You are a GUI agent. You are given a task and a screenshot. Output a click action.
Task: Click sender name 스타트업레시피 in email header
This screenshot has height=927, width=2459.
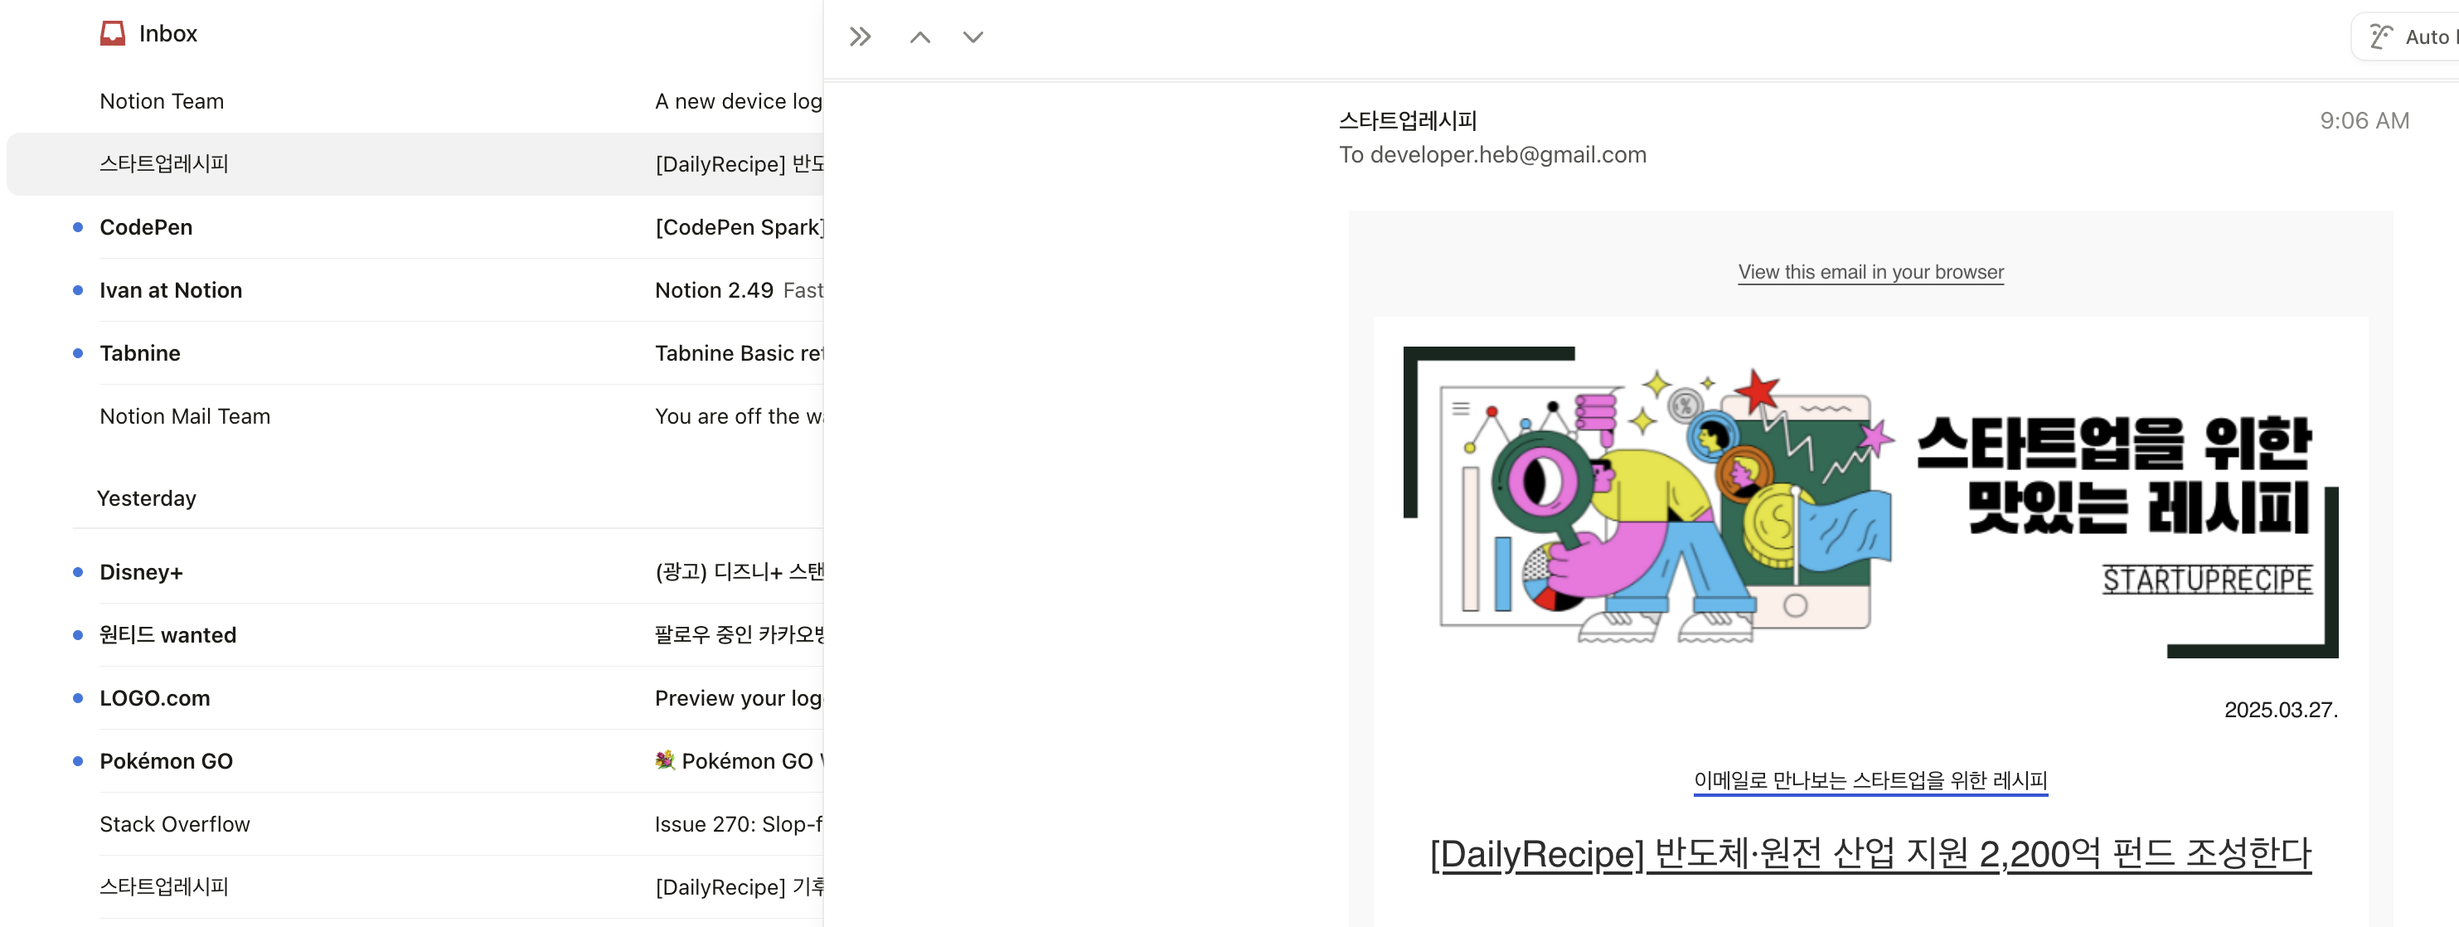pyautogui.click(x=1408, y=120)
